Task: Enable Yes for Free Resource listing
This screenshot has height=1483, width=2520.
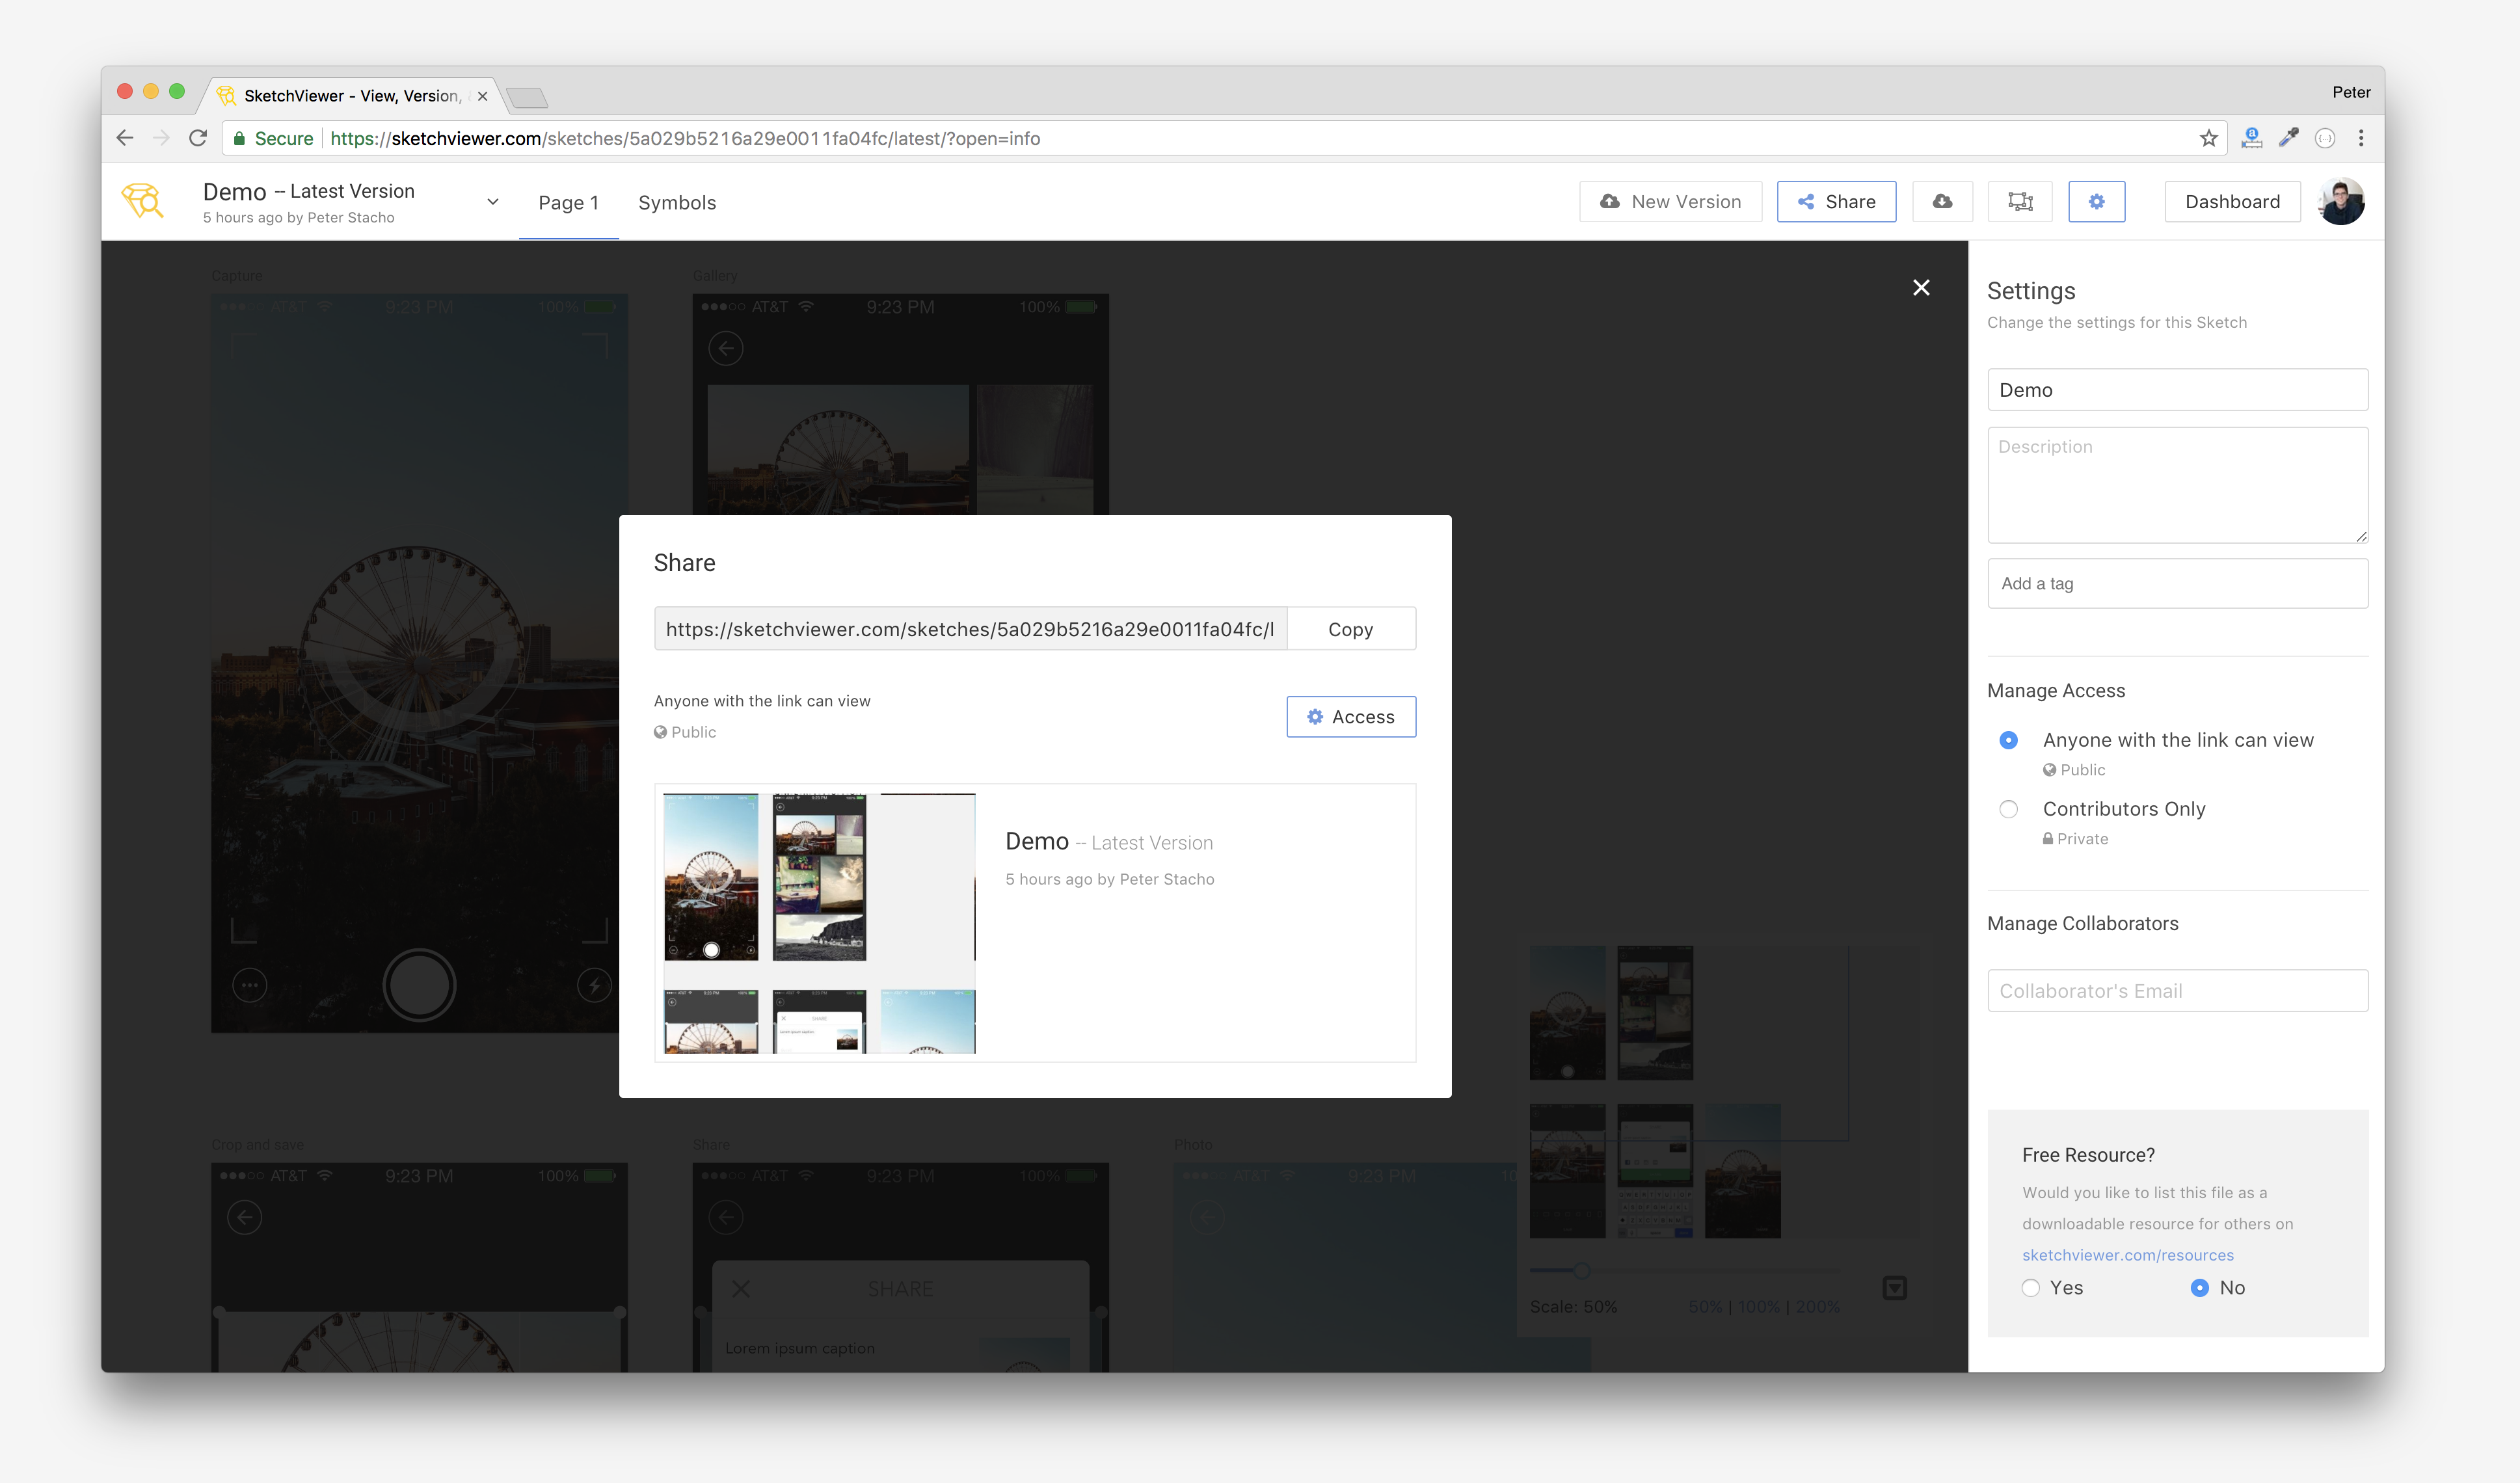Action: pyautogui.click(x=2031, y=1288)
